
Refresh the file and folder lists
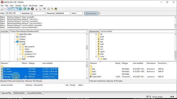pyautogui.click(x=25, y=9)
